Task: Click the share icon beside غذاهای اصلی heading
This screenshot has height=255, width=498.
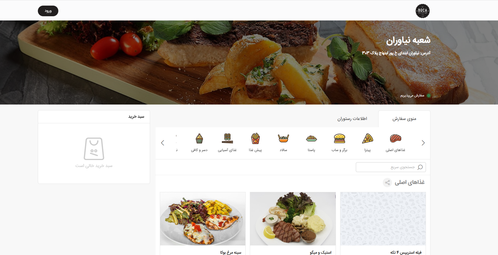Action: pyautogui.click(x=387, y=183)
